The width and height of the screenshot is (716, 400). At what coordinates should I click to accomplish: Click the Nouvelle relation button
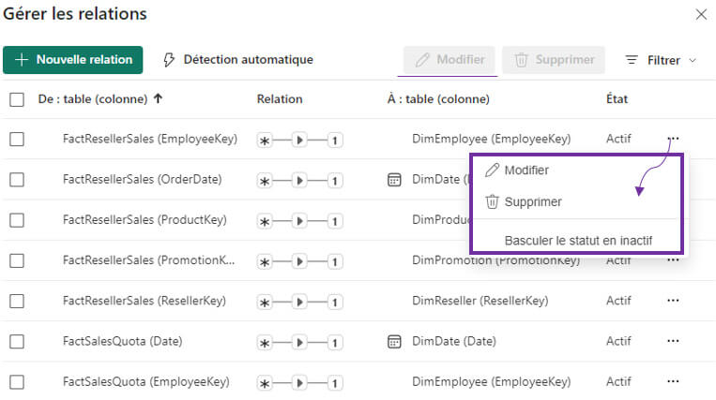(72, 60)
